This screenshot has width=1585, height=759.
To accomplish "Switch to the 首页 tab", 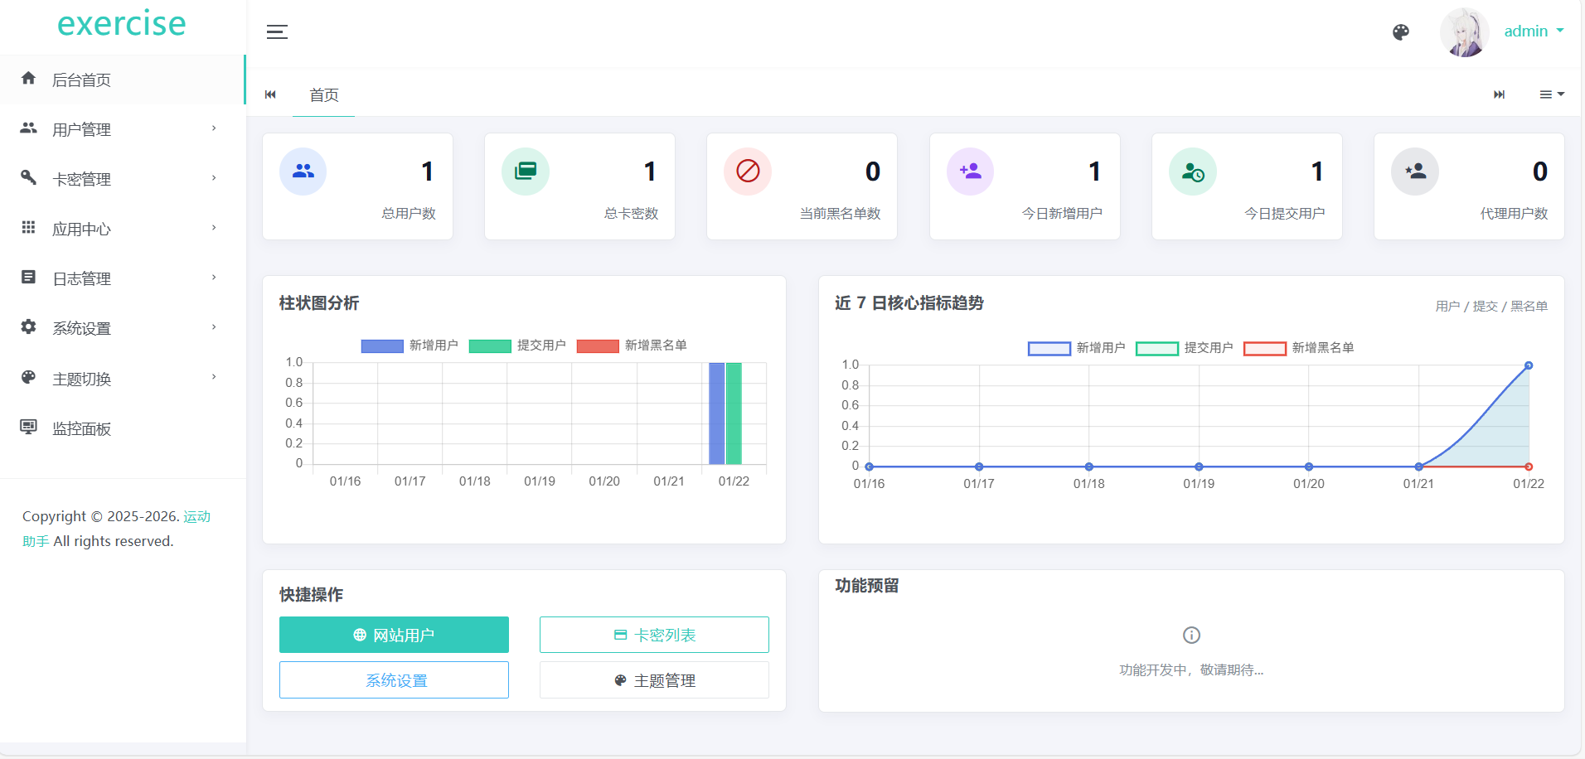I will (323, 95).
